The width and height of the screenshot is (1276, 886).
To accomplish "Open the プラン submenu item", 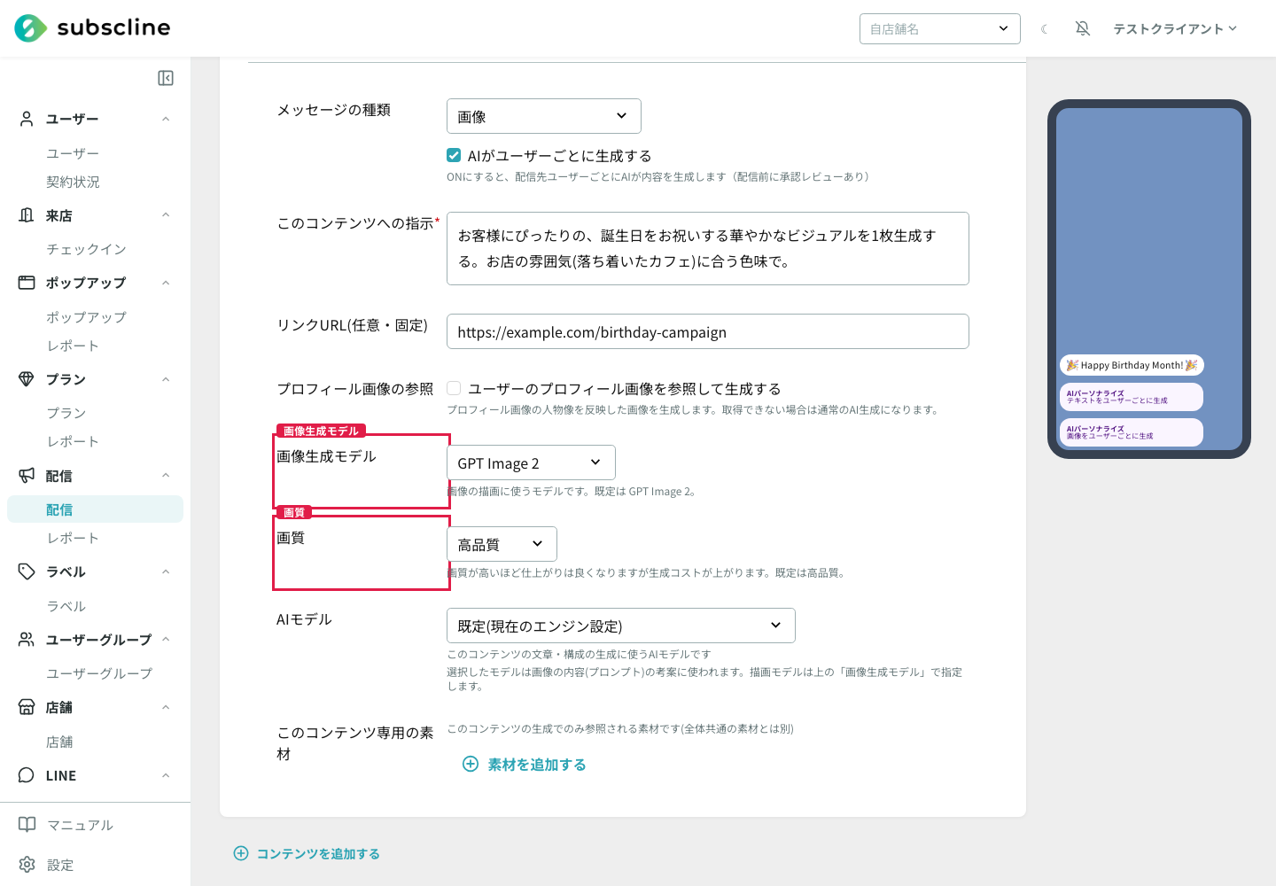I will (66, 413).
